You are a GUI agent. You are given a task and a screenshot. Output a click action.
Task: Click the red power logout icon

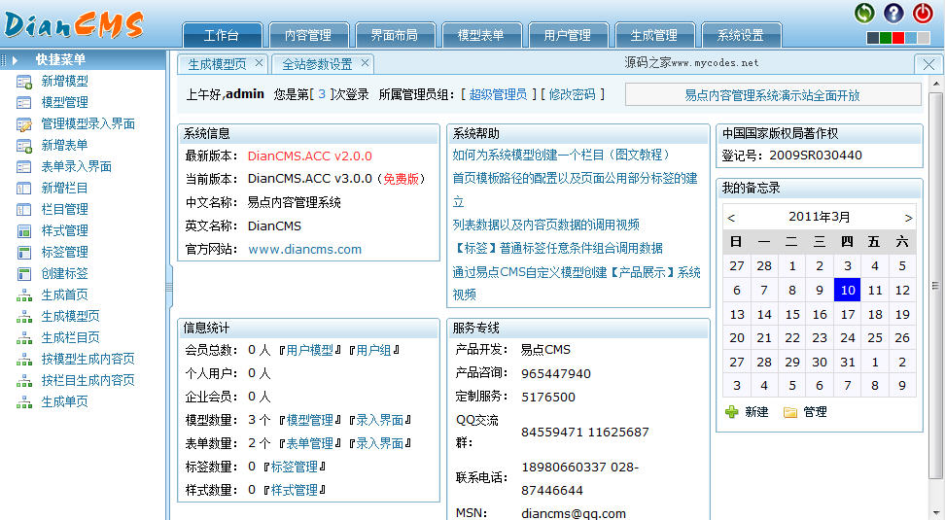922,13
